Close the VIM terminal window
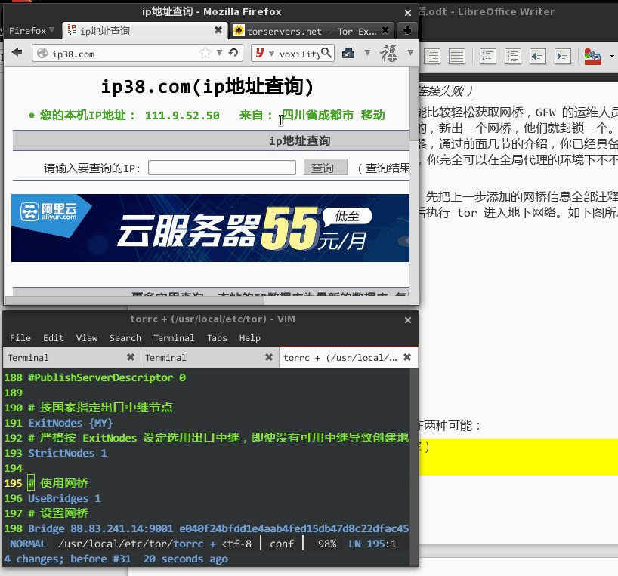The height and width of the screenshot is (576, 618). [408, 320]
